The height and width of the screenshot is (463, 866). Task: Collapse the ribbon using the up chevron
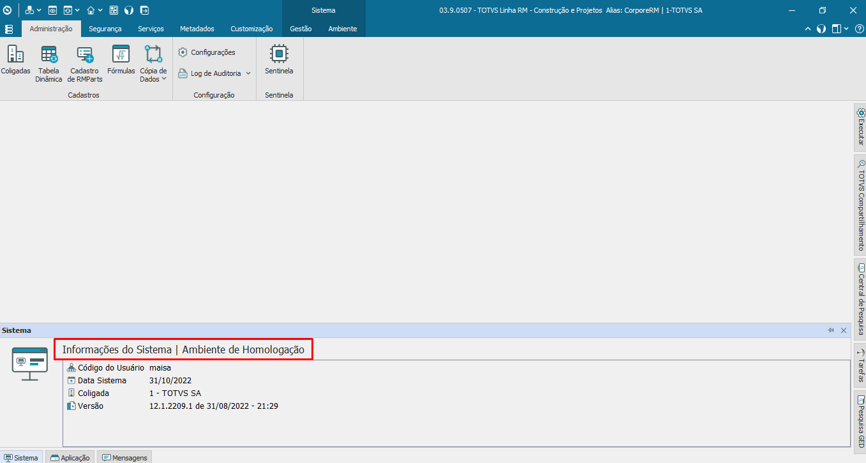[x=808, y=29]
